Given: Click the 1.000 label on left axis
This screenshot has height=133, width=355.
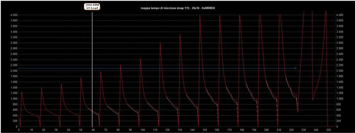Looking at the screenshot, I should (14, 98).
